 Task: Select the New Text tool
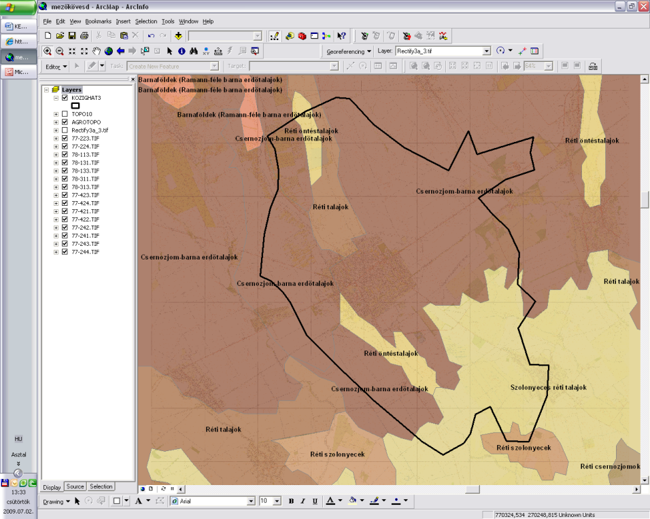coord(139,501)
